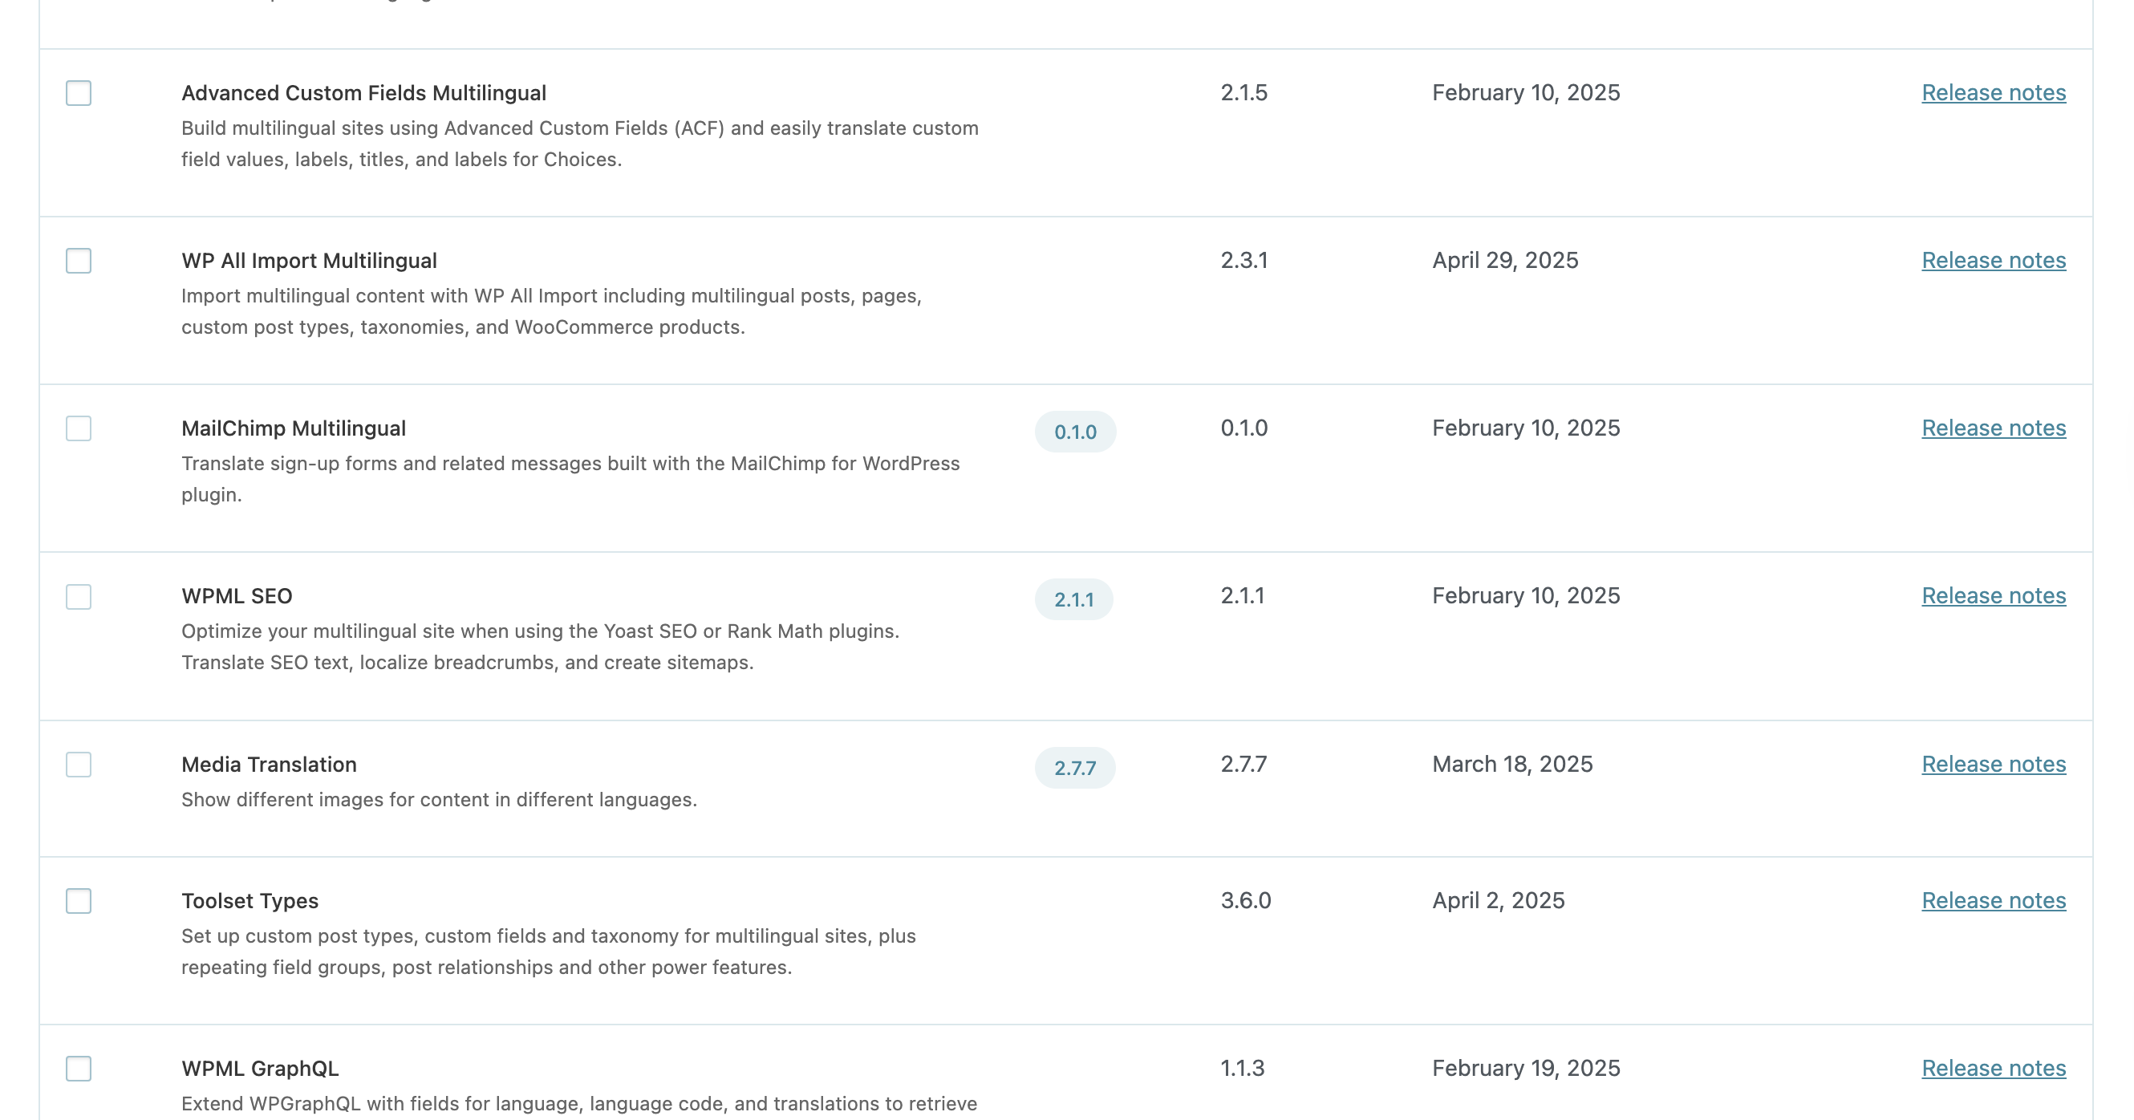
Task: Open Release notes for Advanced Custom Fields Multilingual
Action: [x=1993, y=93]
